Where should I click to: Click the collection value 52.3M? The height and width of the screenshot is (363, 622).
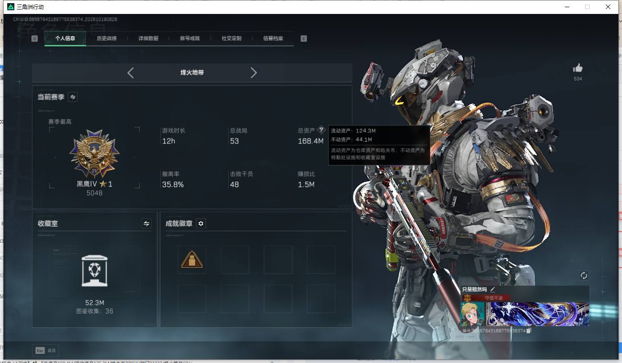[95, 302]
